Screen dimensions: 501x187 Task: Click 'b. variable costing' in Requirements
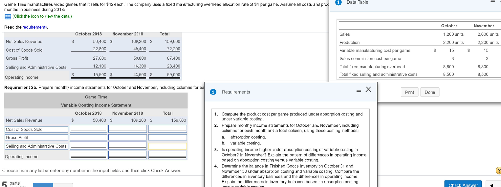click(x=241, y=143)
